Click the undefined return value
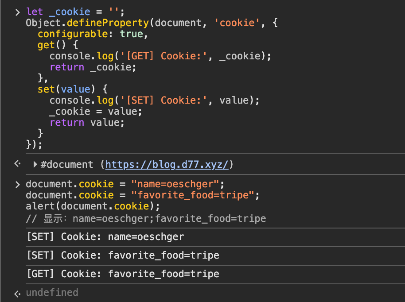The width and height of the screenshot is (405, 302). (52, 293)
